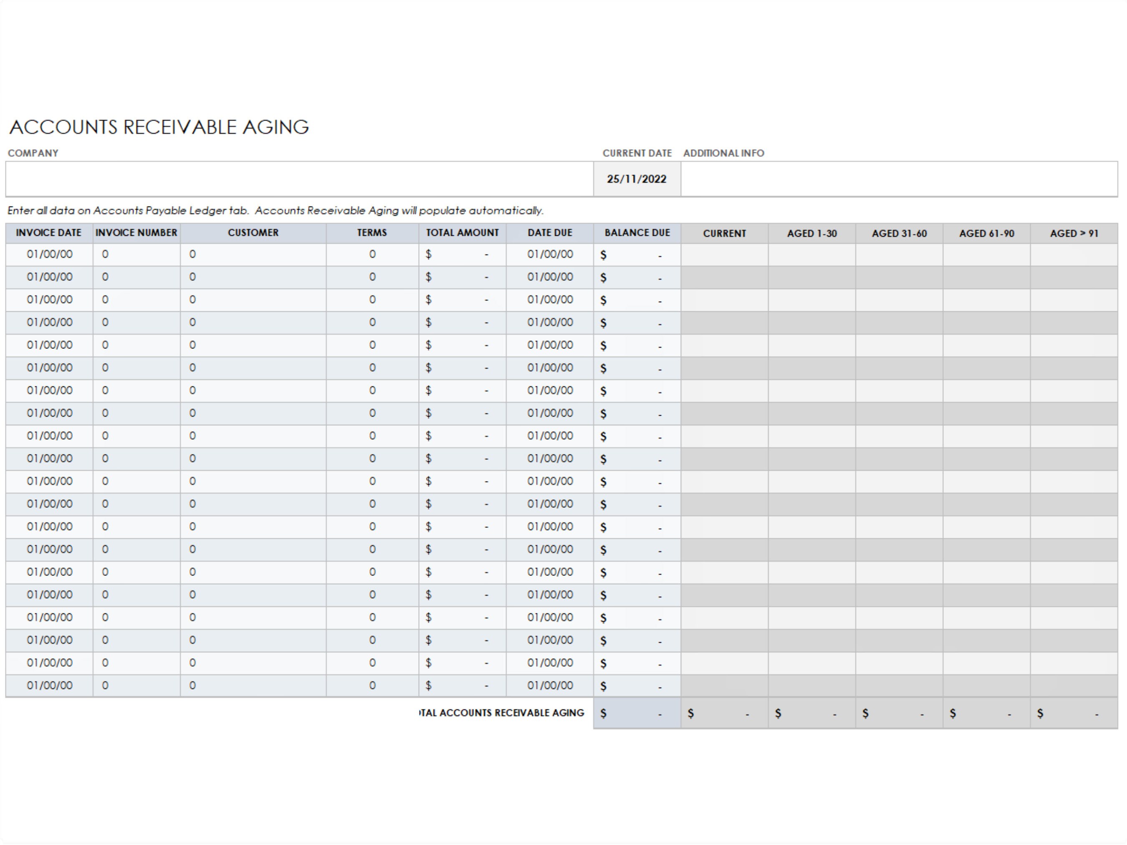
Task: Select the TOTAL AMOUNT column header
Action: 462,233
